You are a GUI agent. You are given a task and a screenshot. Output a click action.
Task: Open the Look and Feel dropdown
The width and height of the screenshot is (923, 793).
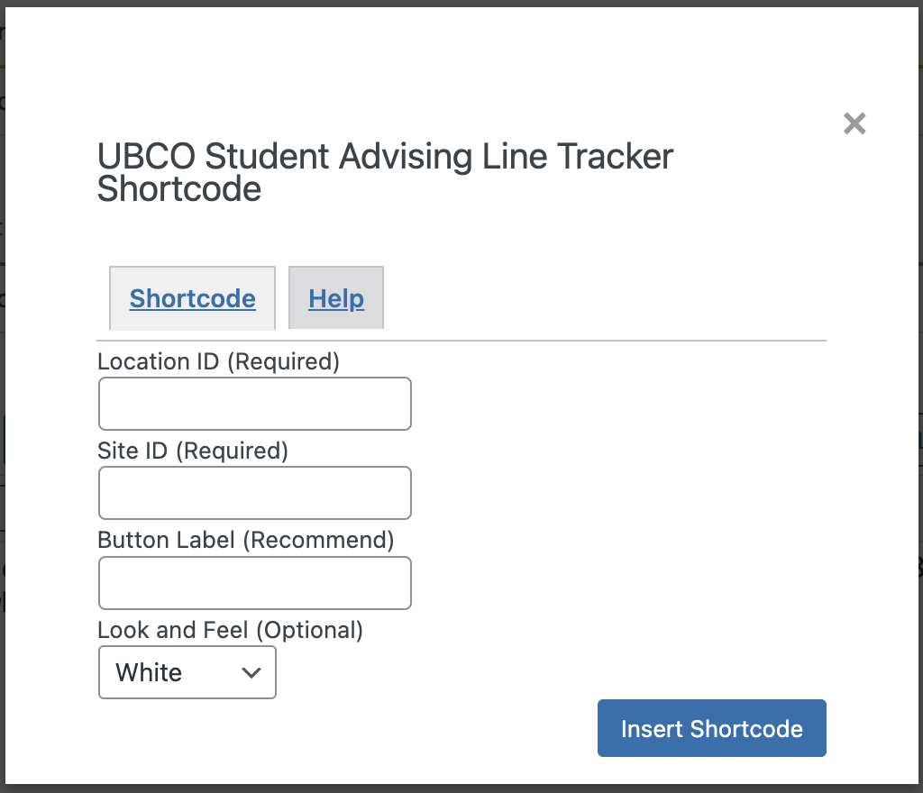(x=187, y=672)
